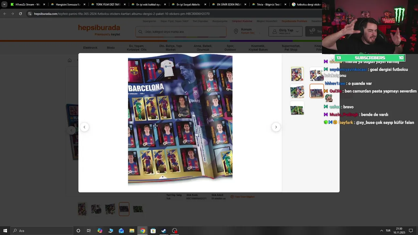Image resolution: width=418 pixels, height=235 pixels.
Task: Click Tüm Ürün Bilgileri link
Action: coord(243,197)
